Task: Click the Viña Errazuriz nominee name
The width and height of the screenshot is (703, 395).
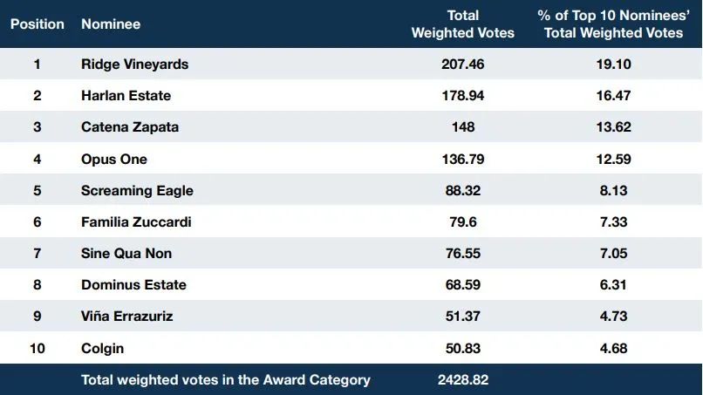Action: coord(126,317)
